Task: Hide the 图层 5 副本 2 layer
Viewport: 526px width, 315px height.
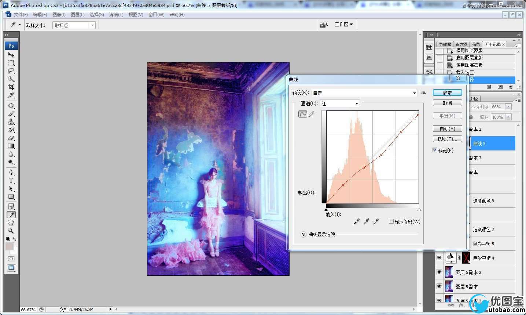Action: point(439,272)
